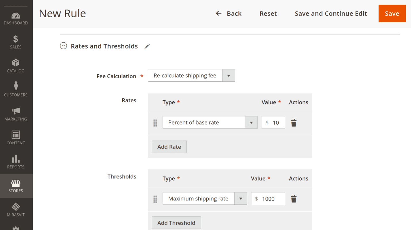The height and width of the screenshot is (230, 411).
Task: Click the Thresholds label
Action: pos(122,177)
